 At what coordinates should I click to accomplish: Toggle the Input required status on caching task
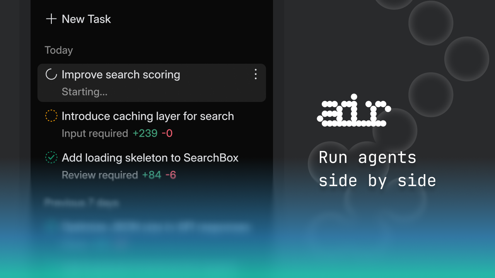tap(51, 116)
